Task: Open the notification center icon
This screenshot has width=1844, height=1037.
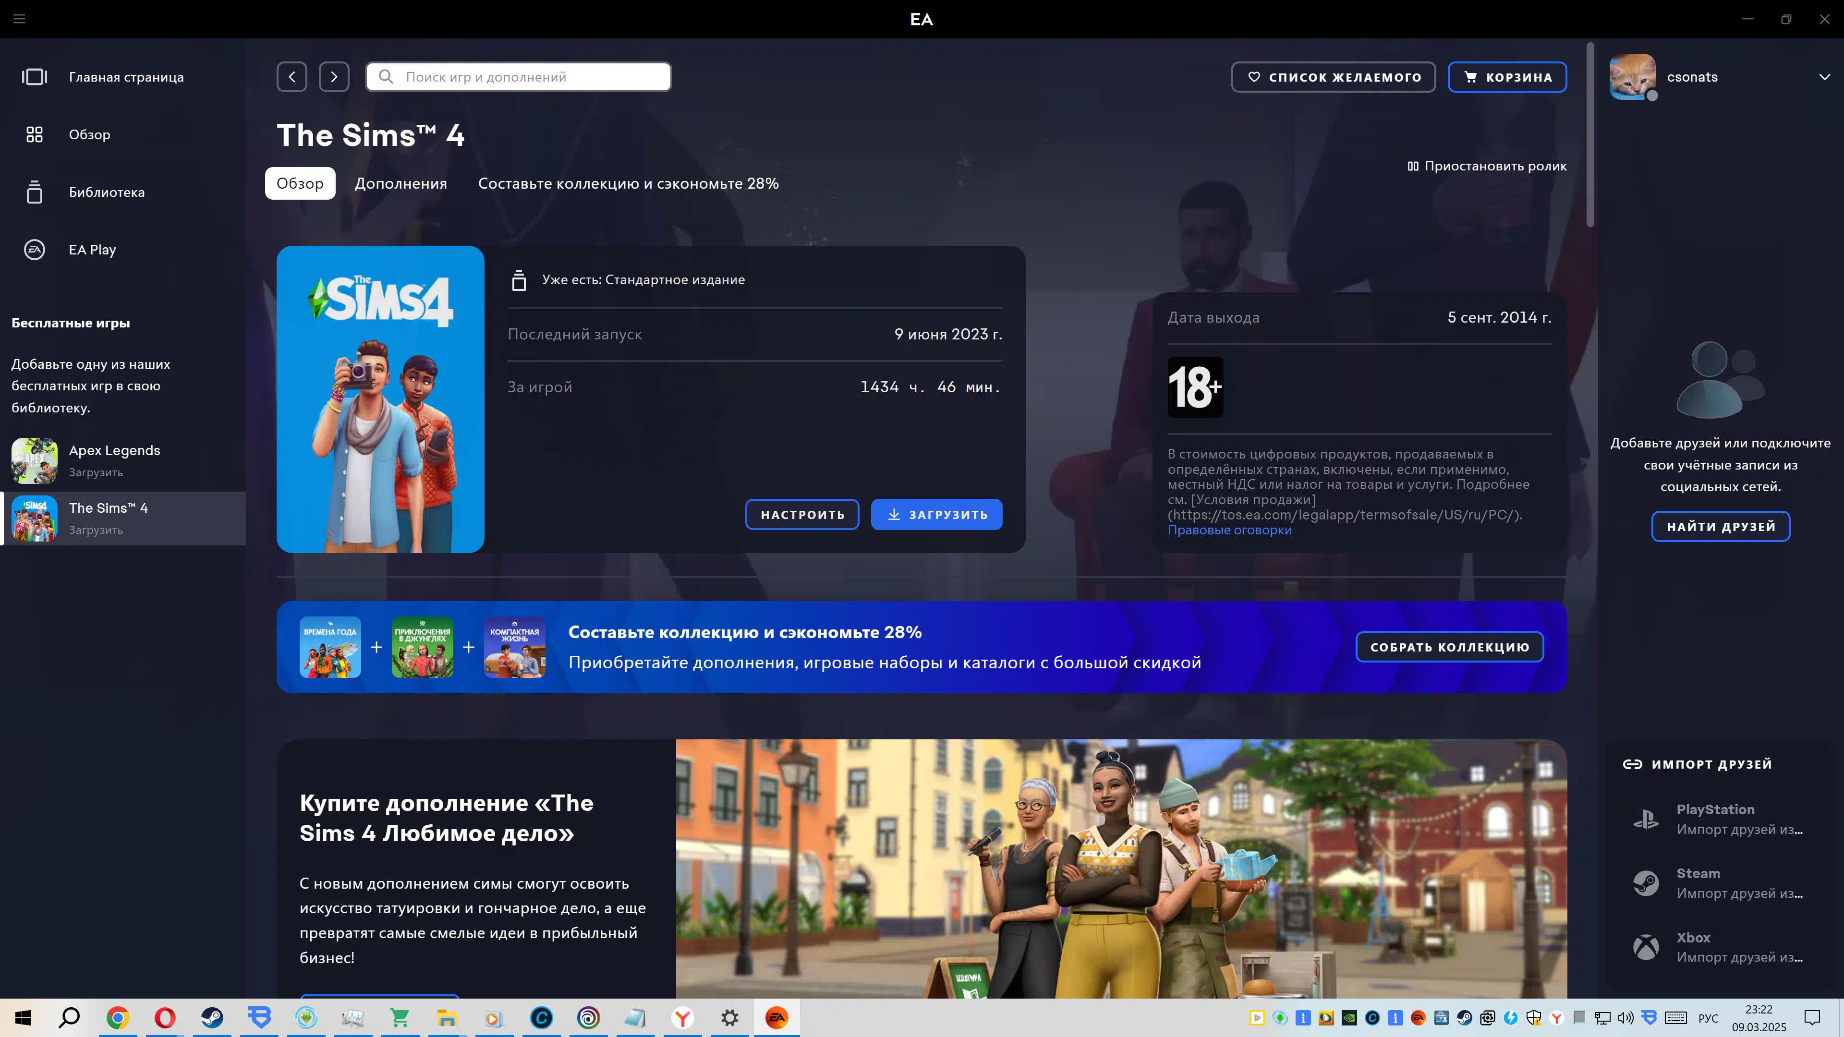Action: (1812, 1018)
